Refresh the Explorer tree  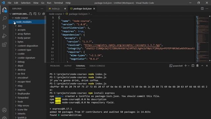[39, 14]
